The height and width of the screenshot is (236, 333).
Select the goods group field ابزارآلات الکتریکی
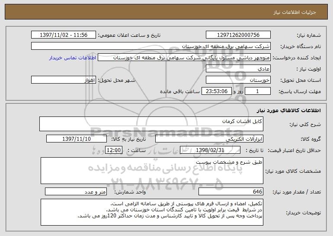coord(209,139)
